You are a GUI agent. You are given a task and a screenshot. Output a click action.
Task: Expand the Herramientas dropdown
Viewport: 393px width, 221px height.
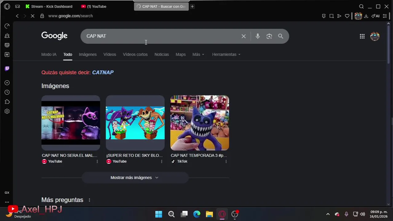(226, 54)
